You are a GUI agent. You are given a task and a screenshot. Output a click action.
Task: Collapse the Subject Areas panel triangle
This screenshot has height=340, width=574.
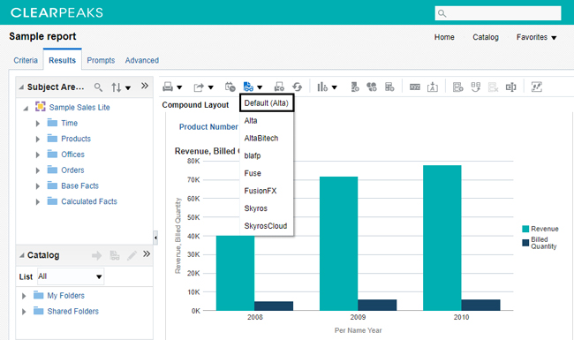(21, 87)
